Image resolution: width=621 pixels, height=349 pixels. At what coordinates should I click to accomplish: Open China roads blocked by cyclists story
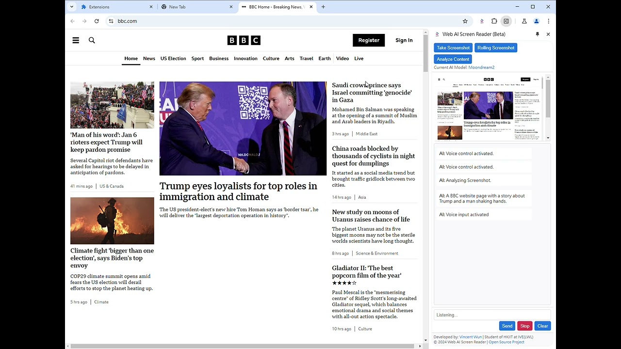(x=373, y=156)
